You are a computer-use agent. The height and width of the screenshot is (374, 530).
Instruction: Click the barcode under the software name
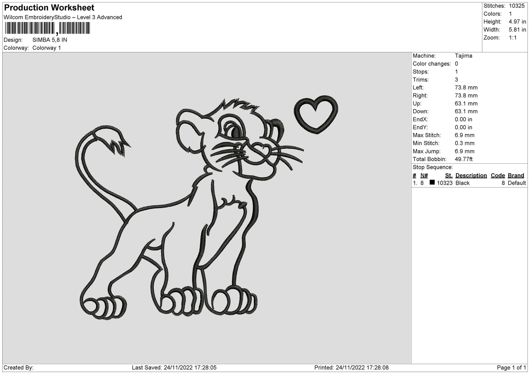coord(47,29)
